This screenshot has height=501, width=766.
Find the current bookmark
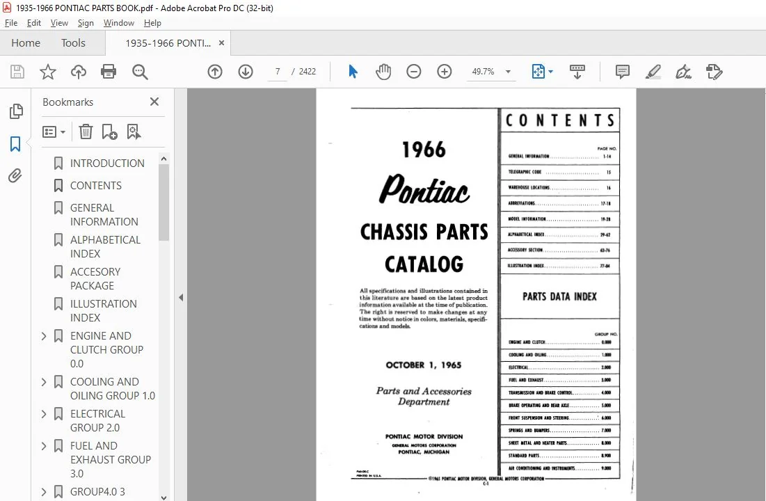point(134,132)
